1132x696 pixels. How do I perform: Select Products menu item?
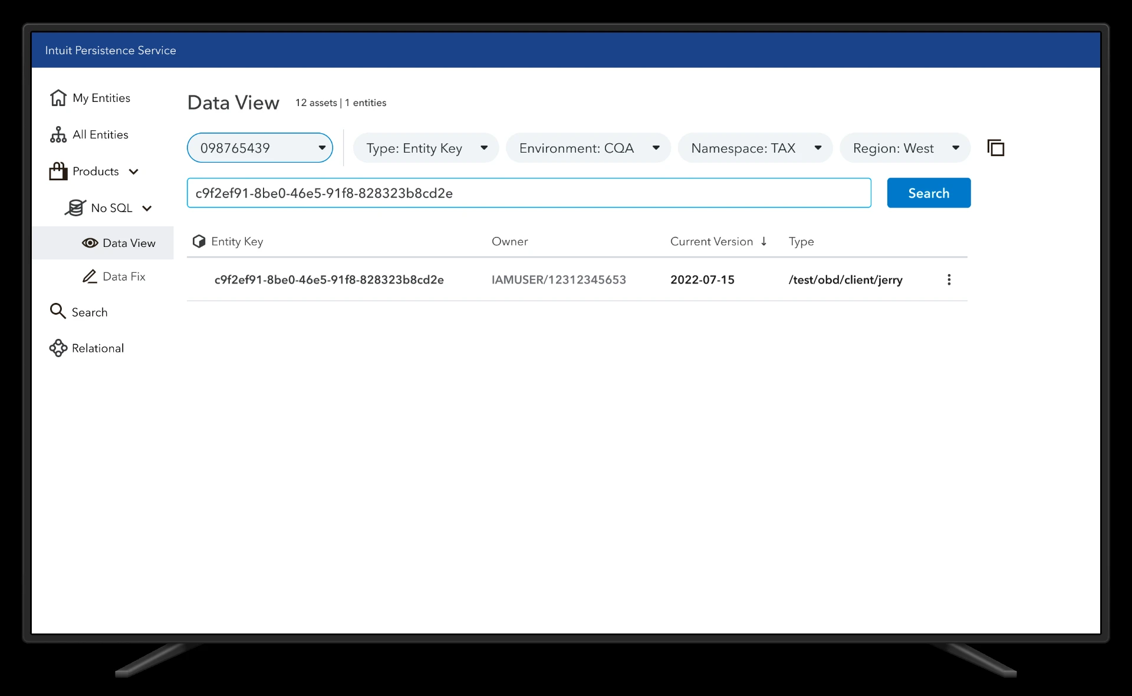[x=96, y=171]
